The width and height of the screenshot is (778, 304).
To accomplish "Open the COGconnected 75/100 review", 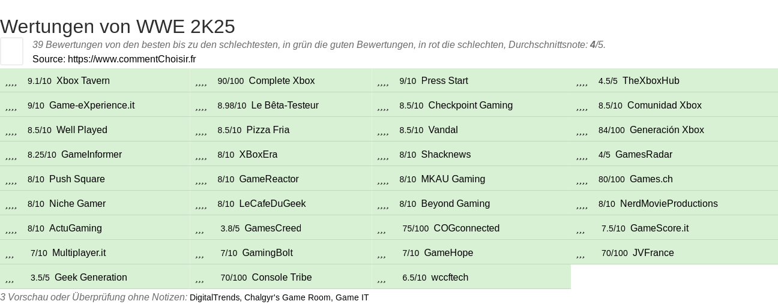I will point(466,228).
